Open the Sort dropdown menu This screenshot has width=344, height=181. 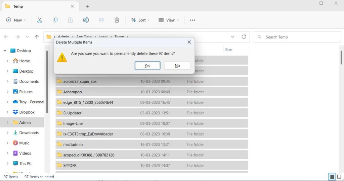pyautogui.click(x=140, y=20)
